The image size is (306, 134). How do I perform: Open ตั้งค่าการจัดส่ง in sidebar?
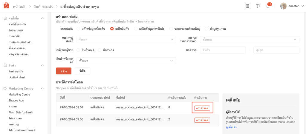(17, 48)
